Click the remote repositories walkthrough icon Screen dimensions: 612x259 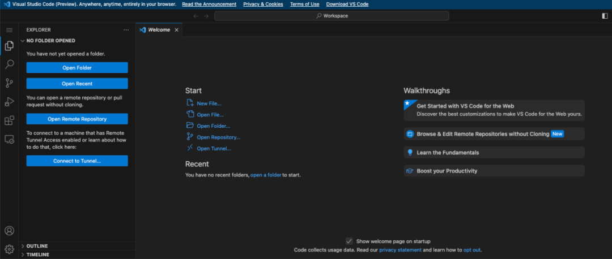(x=410, y=134)
